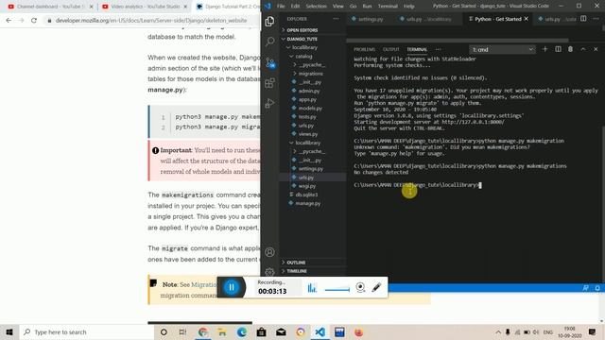Click the recorder audio levels icon
The height and width of the screenshot is (340, 605).
(x=312, y=287)
